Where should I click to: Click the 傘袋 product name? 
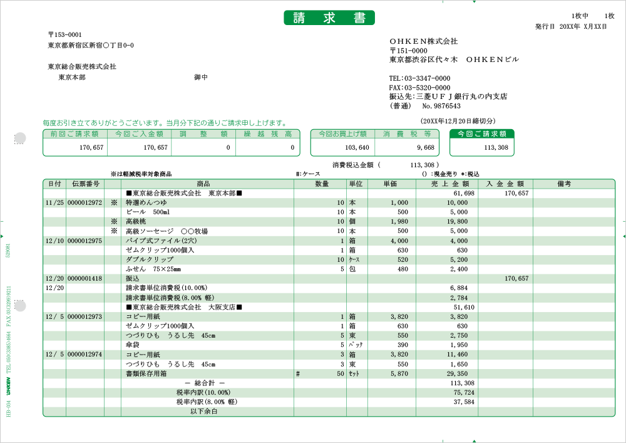tap(133, 345)
